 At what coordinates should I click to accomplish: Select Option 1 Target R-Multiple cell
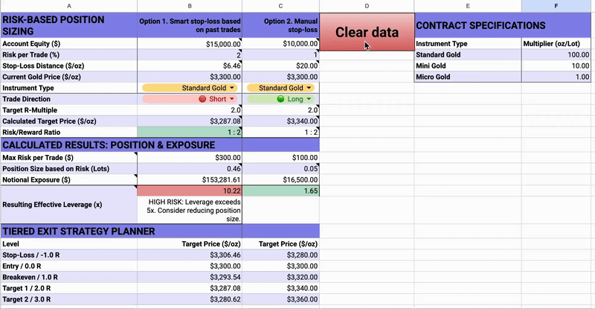190,110
